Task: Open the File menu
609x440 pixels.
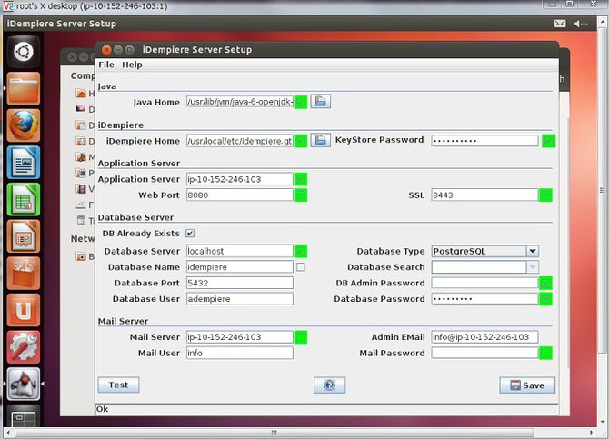Action: pos(106,65)
